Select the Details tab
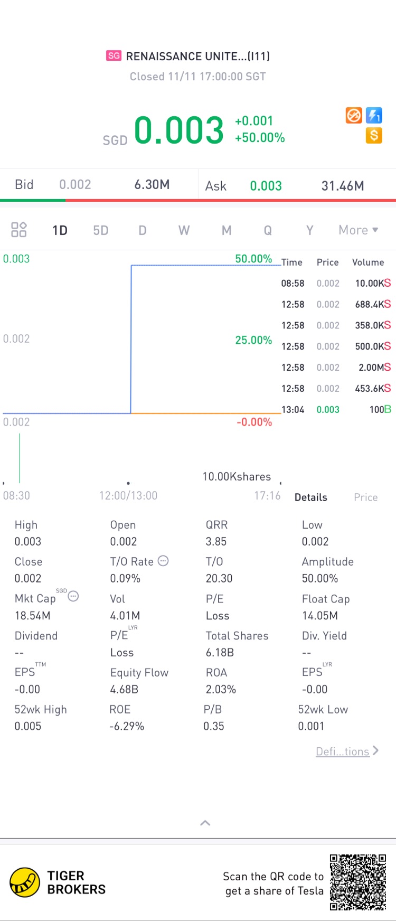 click(310, 497)
